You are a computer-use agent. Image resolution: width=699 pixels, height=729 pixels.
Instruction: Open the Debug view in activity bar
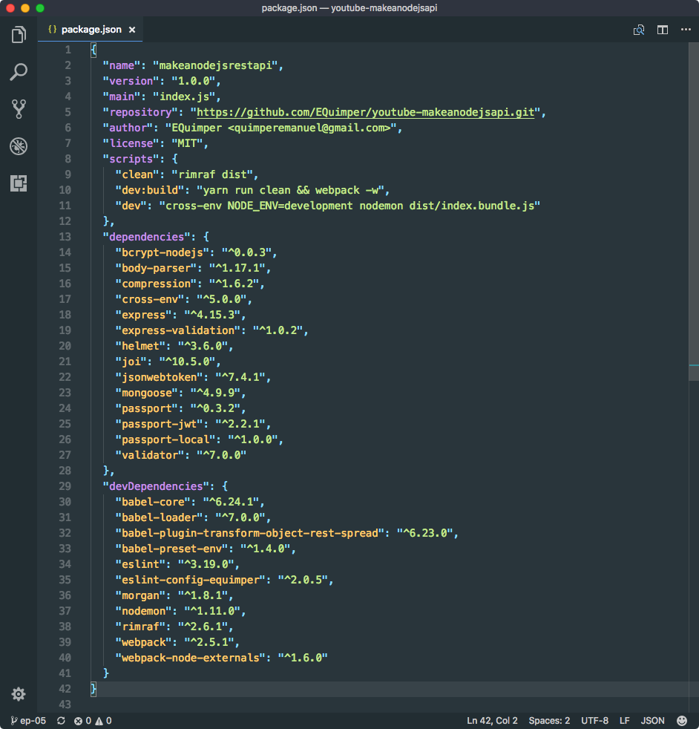(19, 146)
